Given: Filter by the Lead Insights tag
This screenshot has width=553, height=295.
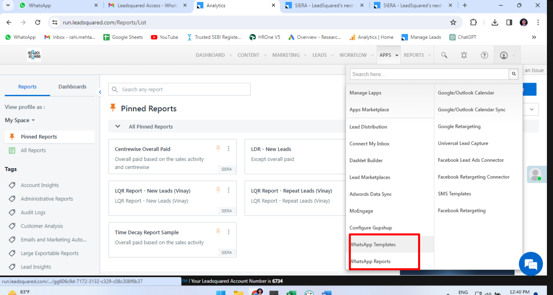Looking at the screenshot, I should 36,267.
